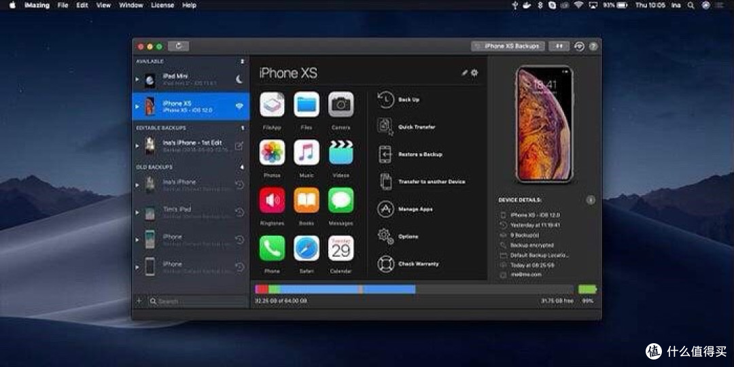The width and height of the screenshot is (734, 367).
Task: Click the plus add button in sidebar
Action: tap(139, 300)
